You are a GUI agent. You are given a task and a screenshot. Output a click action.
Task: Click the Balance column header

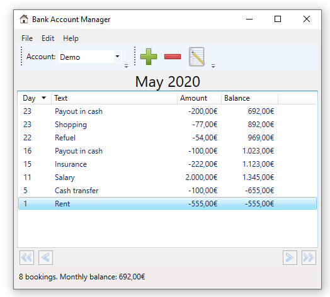click(249, 98)
